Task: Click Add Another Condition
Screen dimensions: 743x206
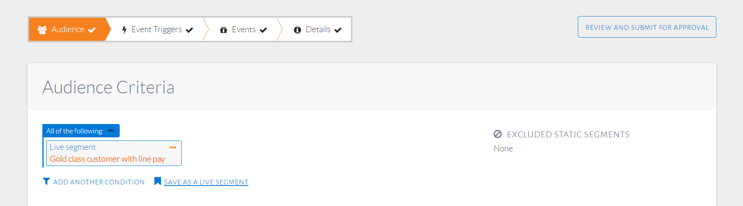Action: [99, 182]
